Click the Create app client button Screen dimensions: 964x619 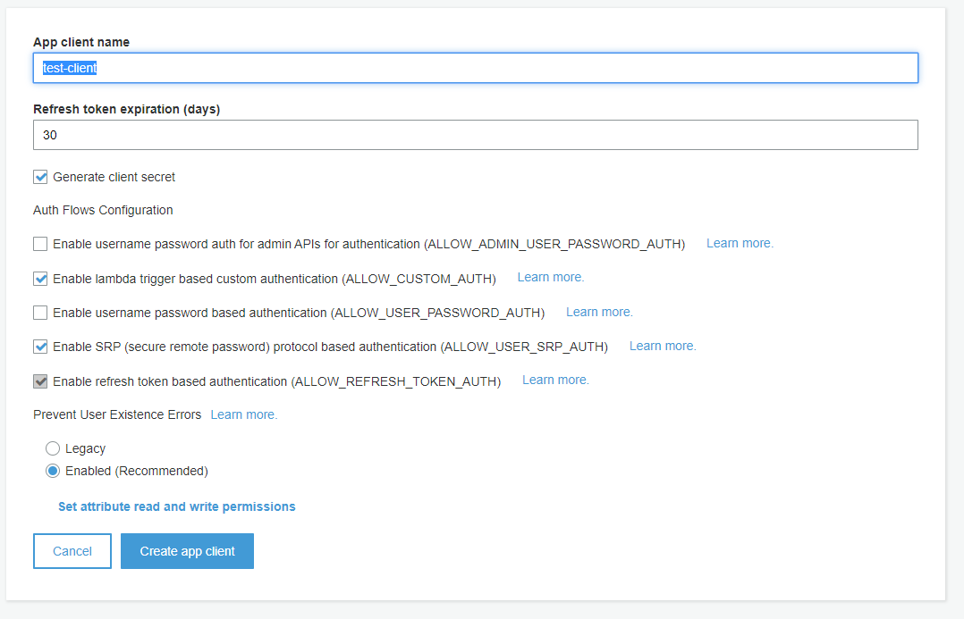click(x=187, y=551)
